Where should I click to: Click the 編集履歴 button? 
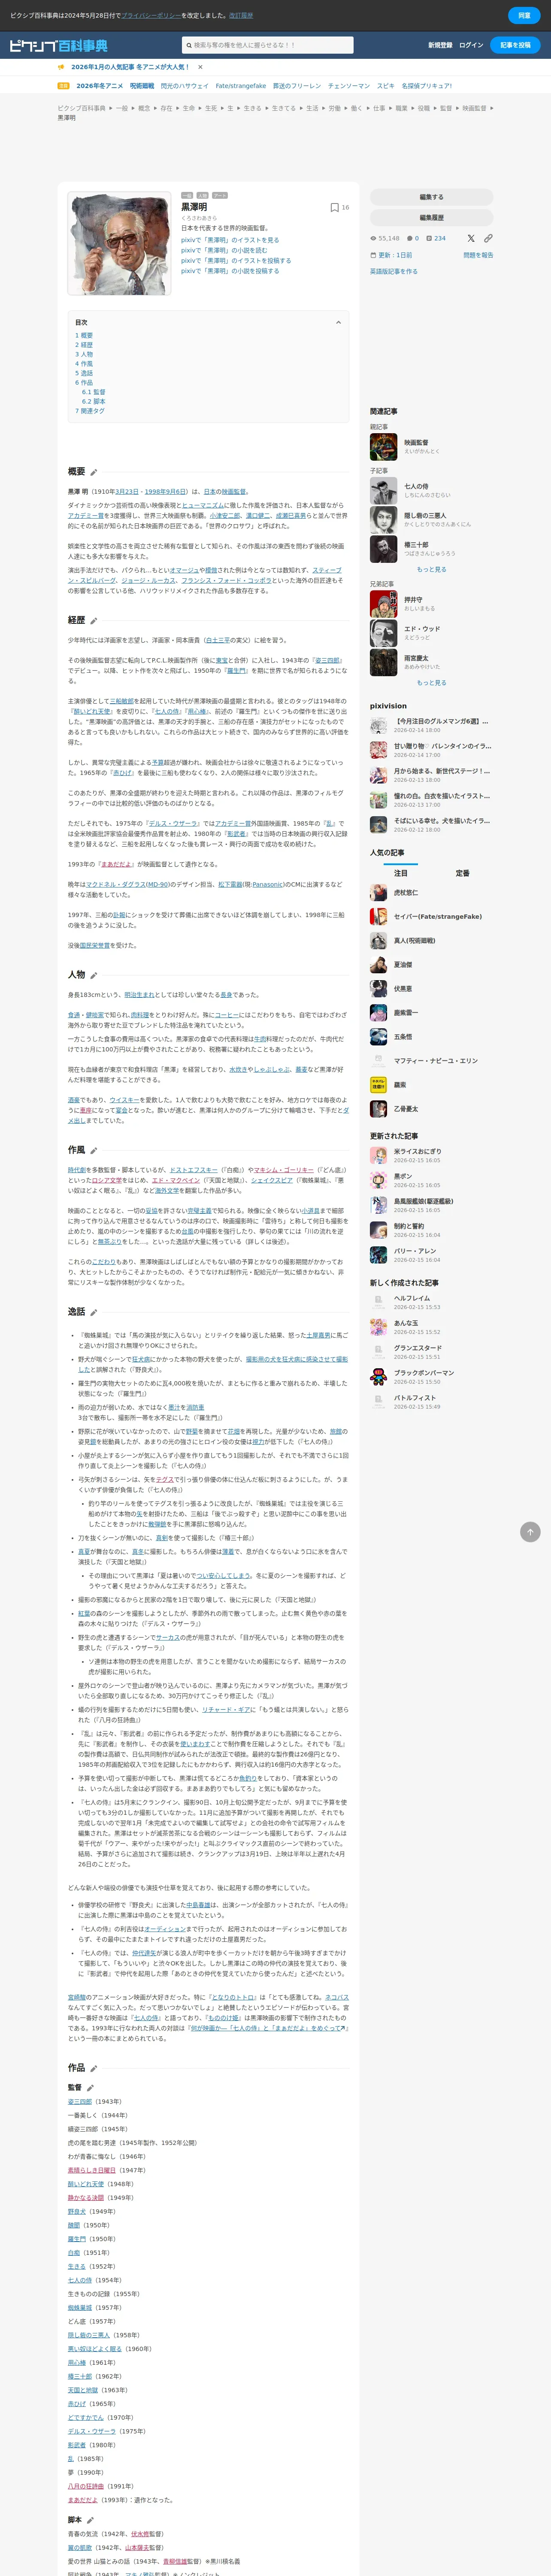[x=432, y=217]
